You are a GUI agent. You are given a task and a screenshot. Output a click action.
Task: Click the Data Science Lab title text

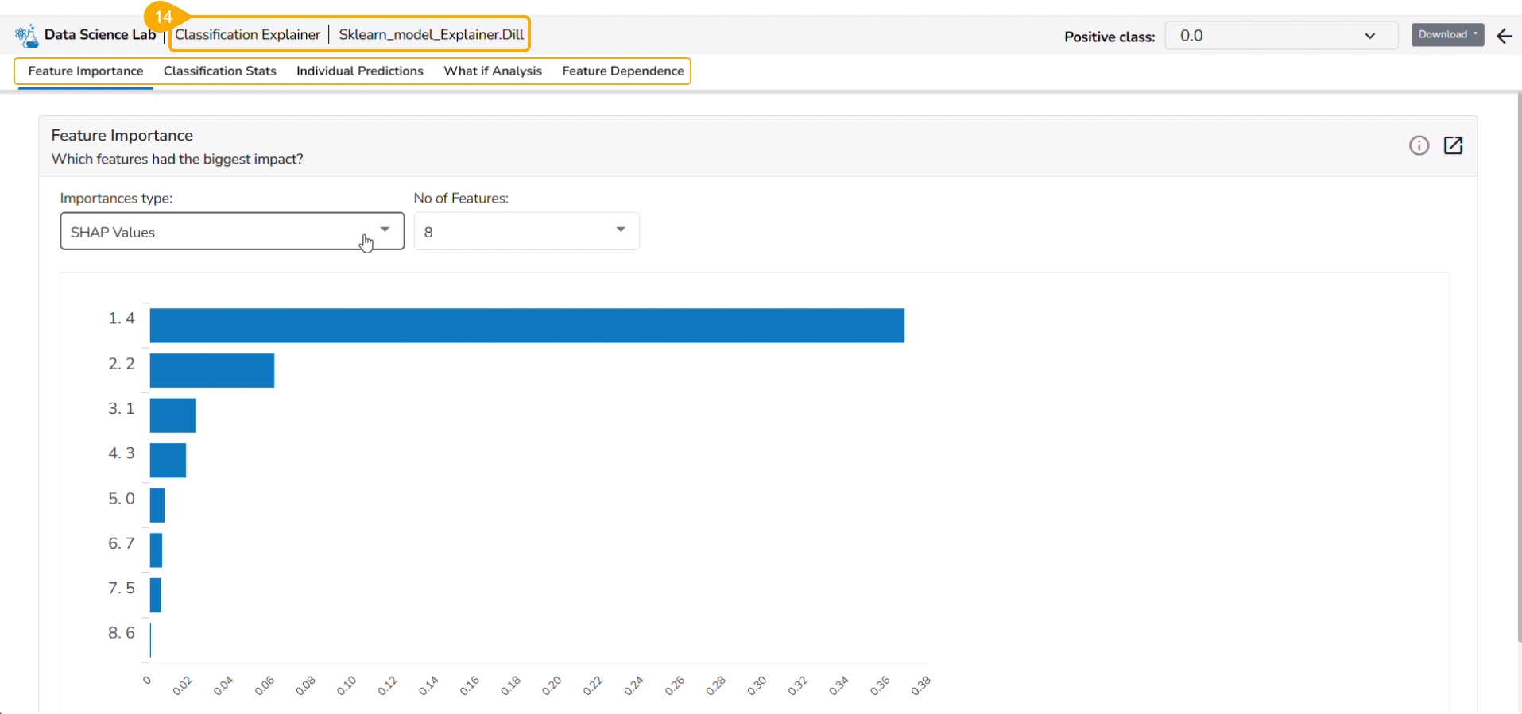(100, 34)
